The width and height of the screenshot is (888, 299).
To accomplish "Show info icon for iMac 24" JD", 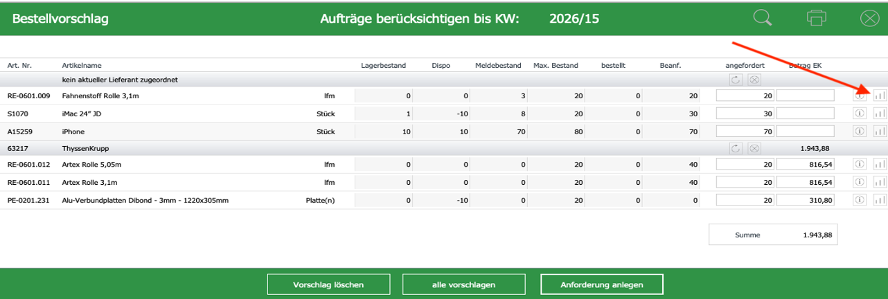I will click(x=860, y=113).
